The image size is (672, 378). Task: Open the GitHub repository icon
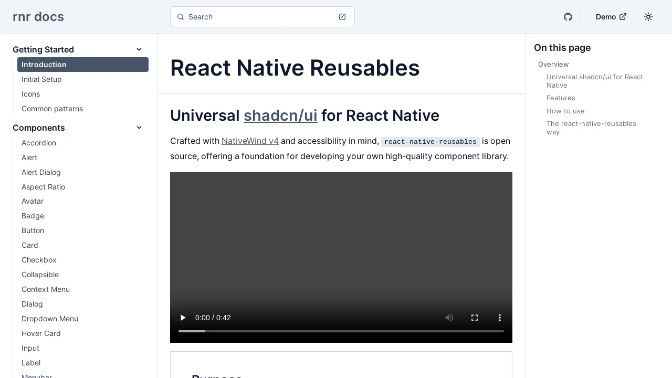pos(568,17)
